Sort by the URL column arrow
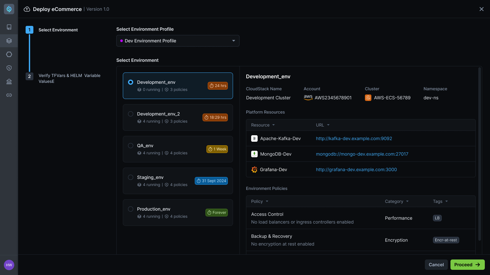The height and width of the screenshot is (275, 490). 328,125
